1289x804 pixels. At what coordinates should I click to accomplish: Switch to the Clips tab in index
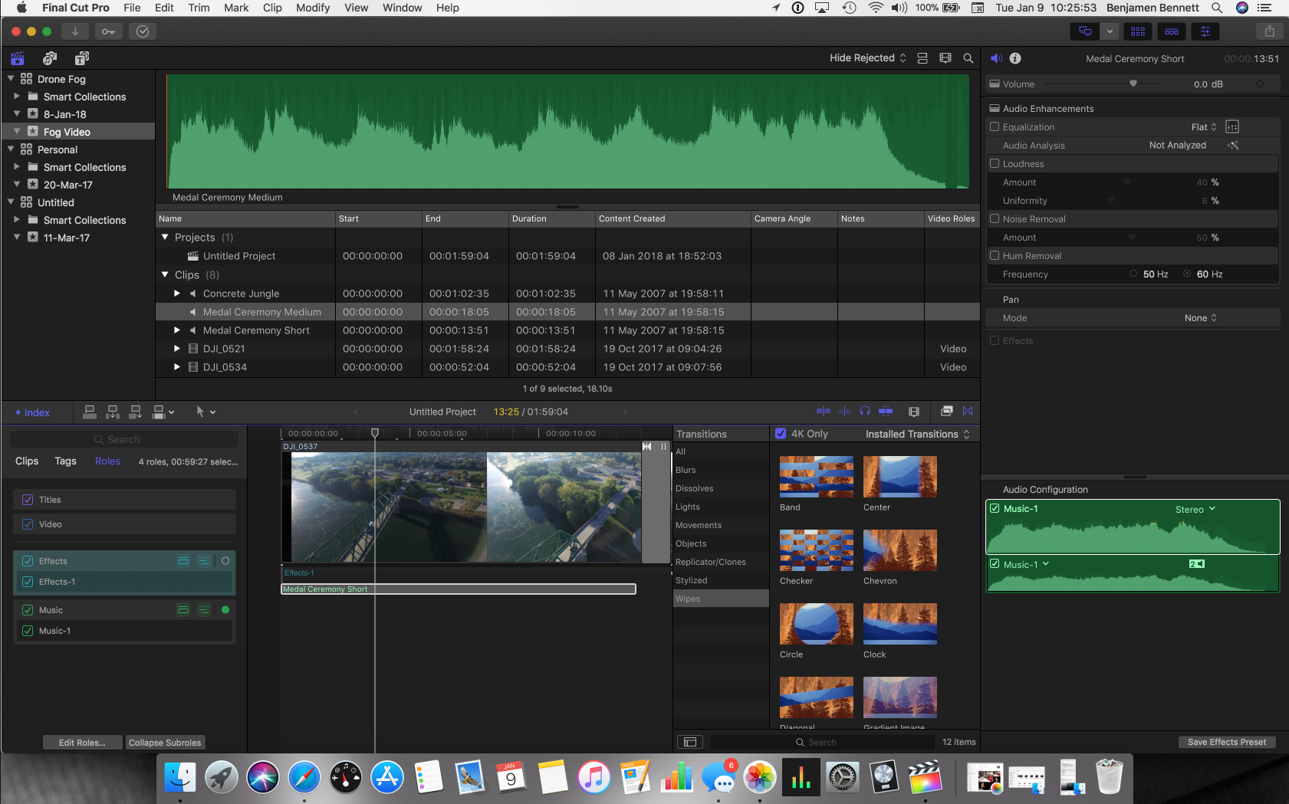(x=27, y=461)
